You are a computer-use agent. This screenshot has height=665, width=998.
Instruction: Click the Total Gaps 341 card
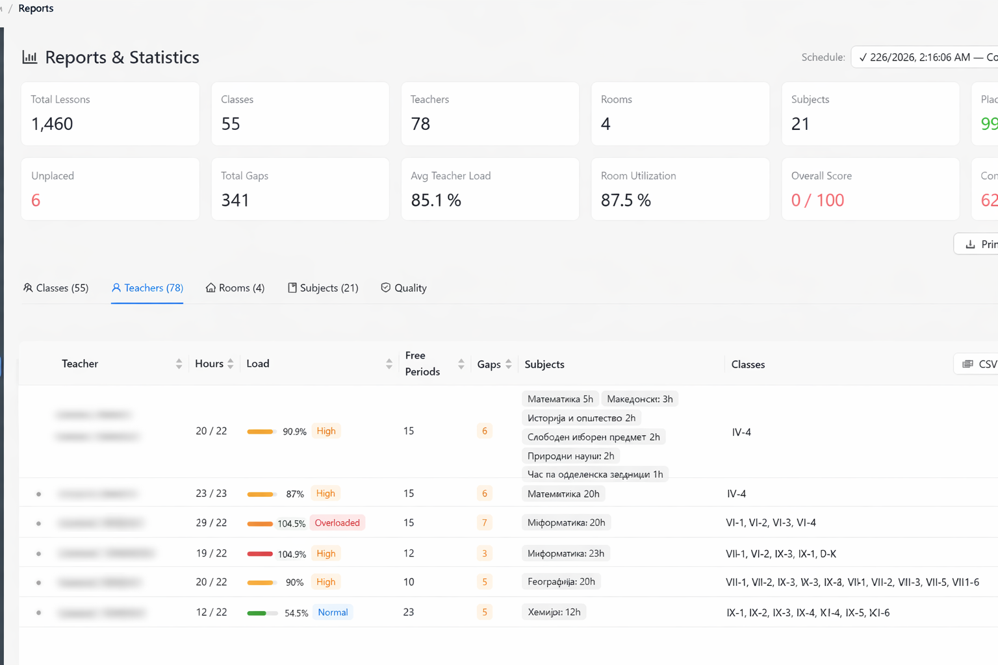click(x=300, y=189)
